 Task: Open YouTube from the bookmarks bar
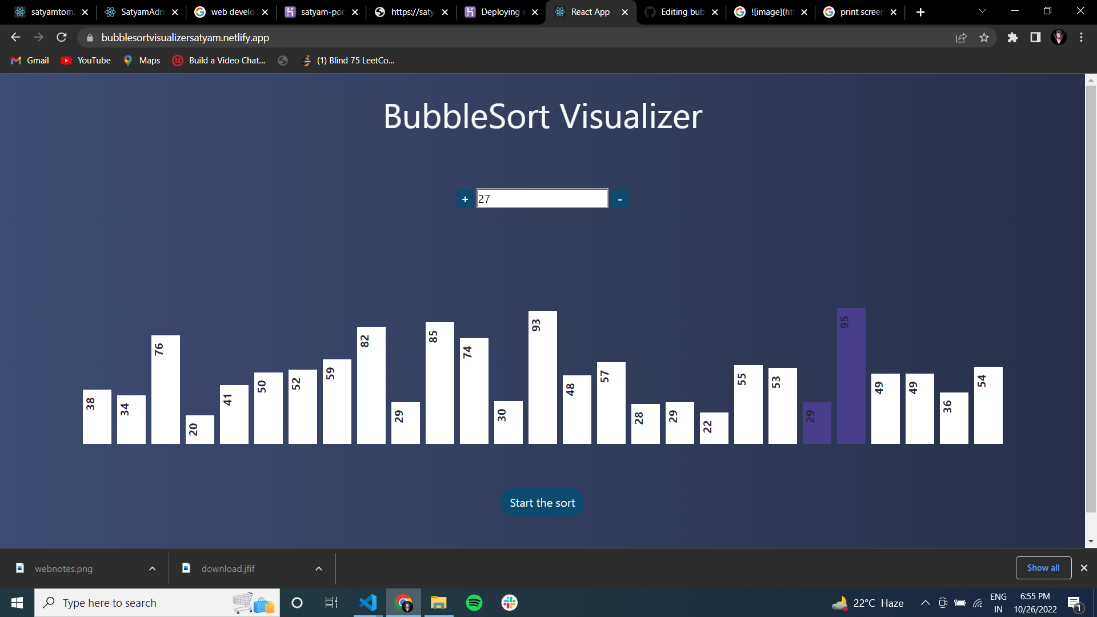(85, 60)
